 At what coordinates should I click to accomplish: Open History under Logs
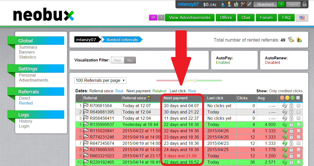[25, 121]
